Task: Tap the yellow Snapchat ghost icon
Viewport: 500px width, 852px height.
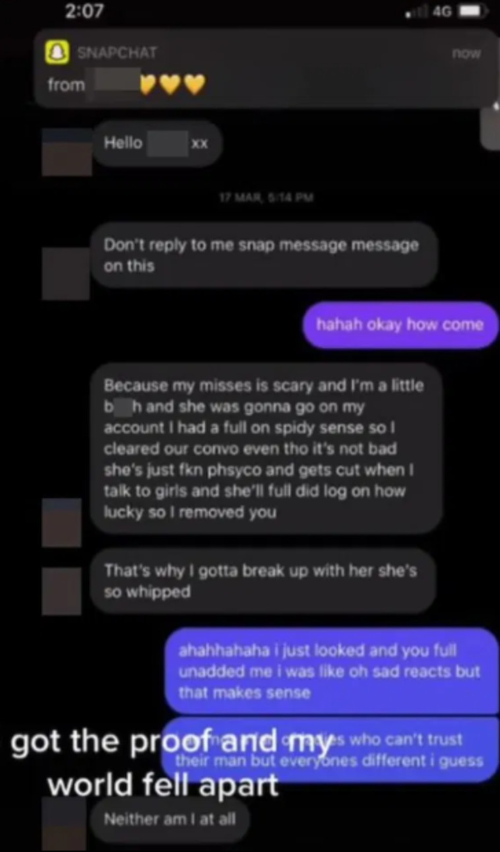Action: (57, 51)
